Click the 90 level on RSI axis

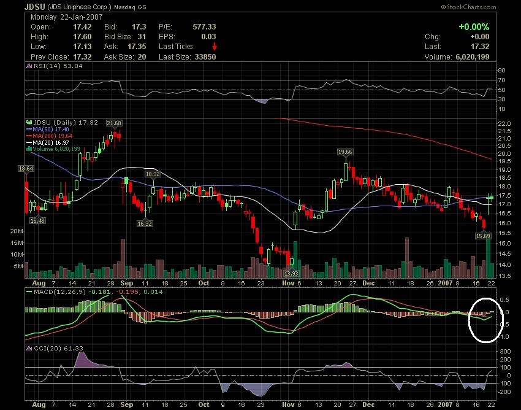pos(502,70)
